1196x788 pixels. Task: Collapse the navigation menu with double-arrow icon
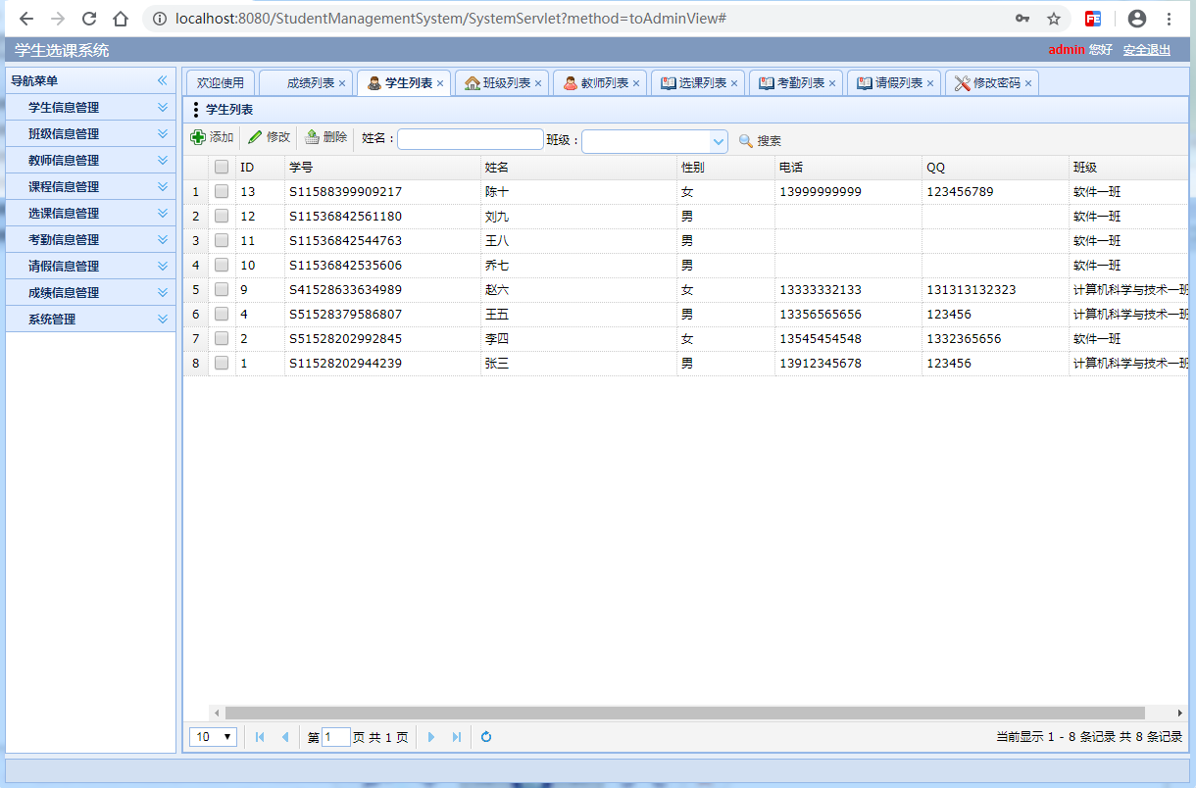(163, 80)
